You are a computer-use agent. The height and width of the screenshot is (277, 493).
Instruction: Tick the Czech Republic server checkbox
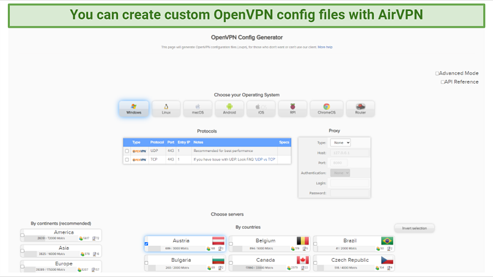[315, 263]
